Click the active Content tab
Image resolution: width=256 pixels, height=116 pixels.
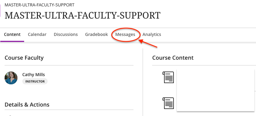12,34
